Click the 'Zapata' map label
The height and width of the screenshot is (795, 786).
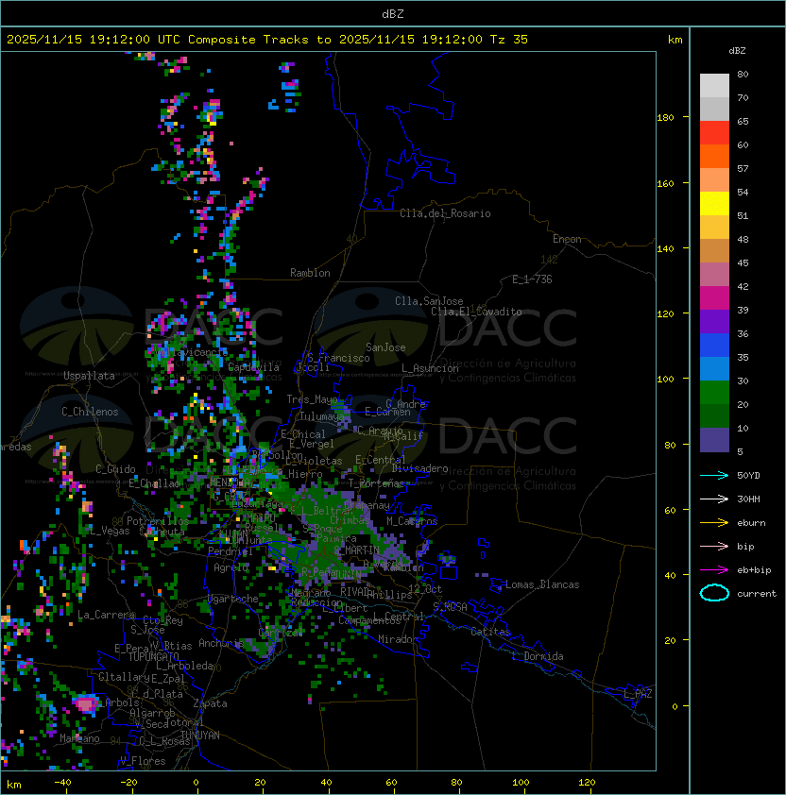coord(210,703)
